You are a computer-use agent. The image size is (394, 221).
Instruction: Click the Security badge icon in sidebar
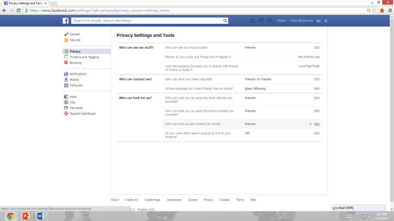(66, 40)
